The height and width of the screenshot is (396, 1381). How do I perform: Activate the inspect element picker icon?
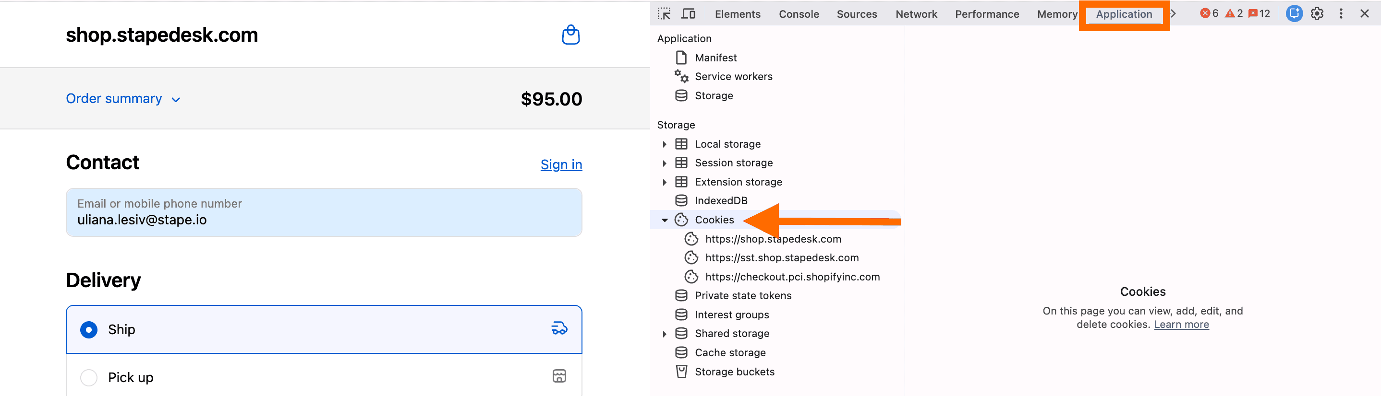pos(664,14)
